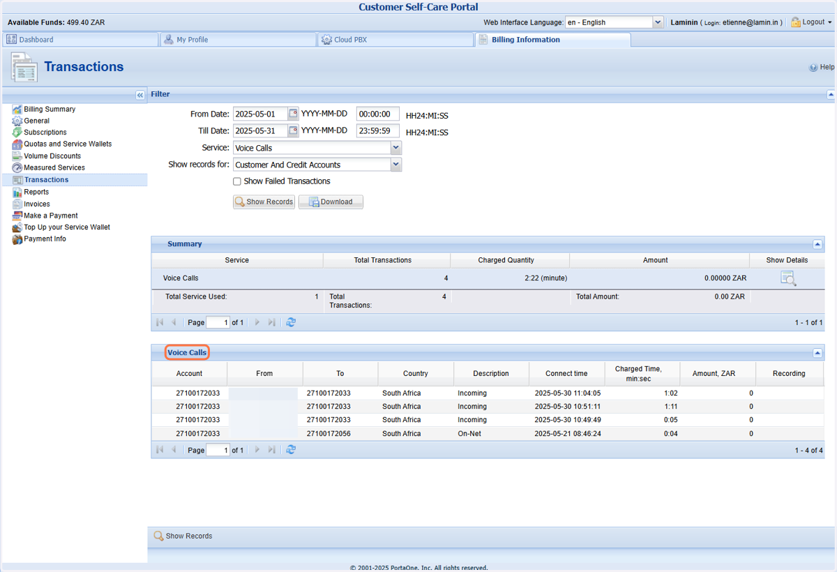The width and height of the screenshot is (837, 572).
Task: Click Quotas and Service Wallets icon
Action: tap(17, 144)
